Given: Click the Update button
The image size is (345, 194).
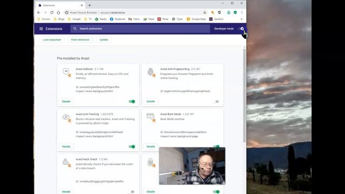Looking at the screenshot, I should point(104,40).
